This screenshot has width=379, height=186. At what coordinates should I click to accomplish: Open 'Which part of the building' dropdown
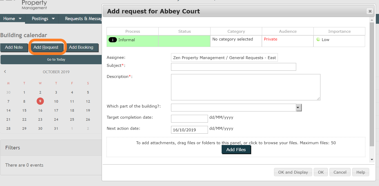[x=299, y=108]
